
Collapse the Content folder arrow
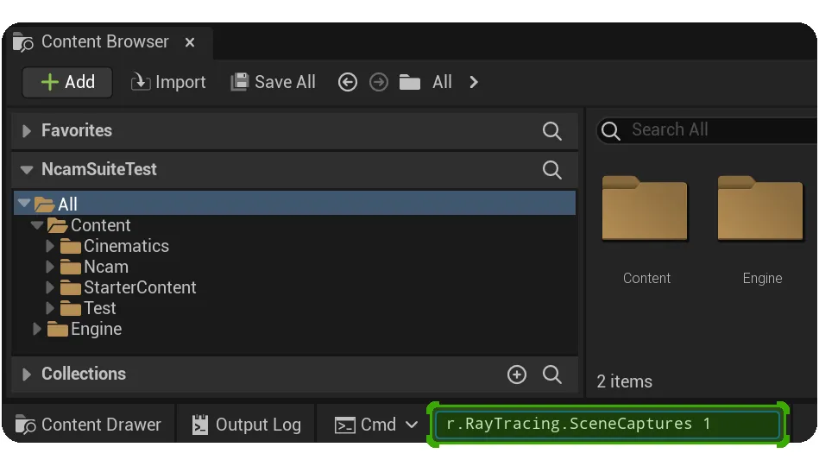[x=36, y=225]
